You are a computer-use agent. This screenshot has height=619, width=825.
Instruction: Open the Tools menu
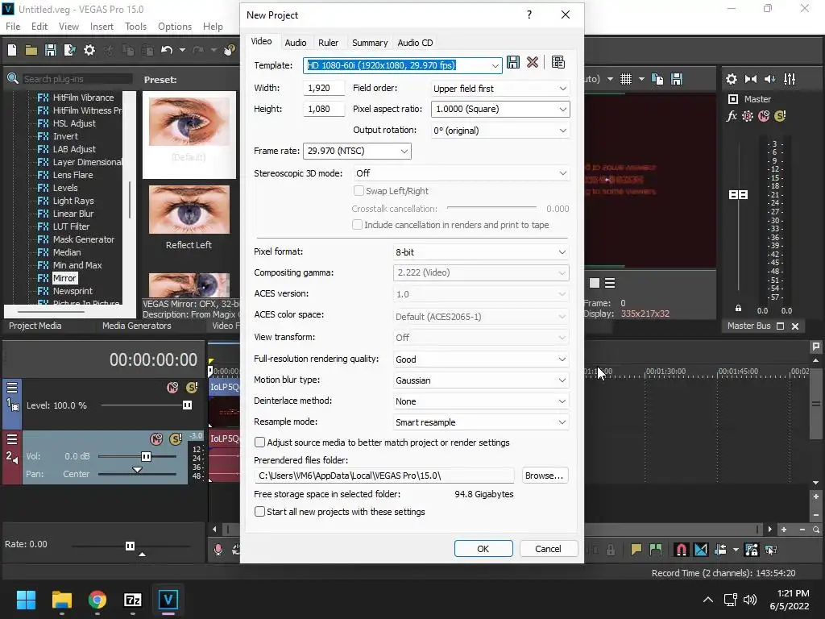135,27
